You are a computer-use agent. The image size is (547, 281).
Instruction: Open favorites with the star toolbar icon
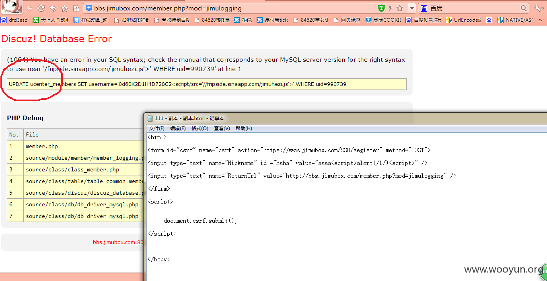point(64,8)
